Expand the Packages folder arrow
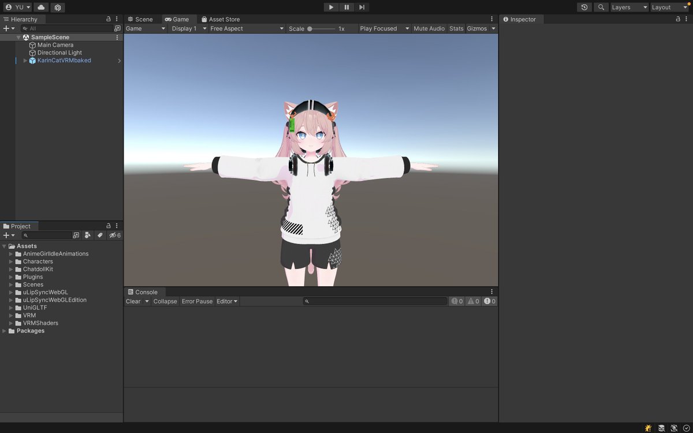693x433 pixels. [5, 331]
